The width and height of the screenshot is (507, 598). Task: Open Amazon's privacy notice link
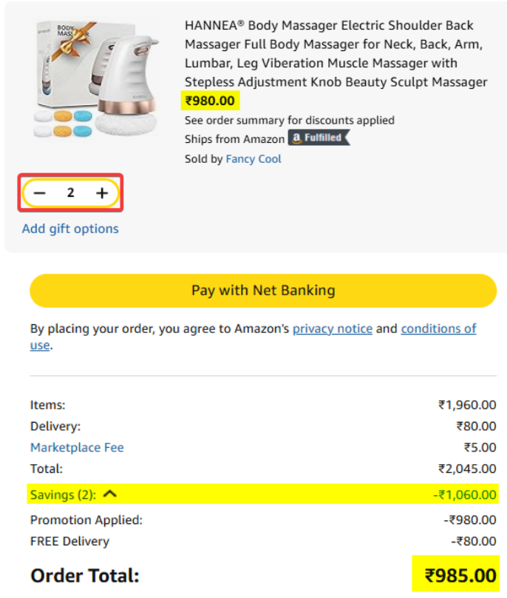click(332, 329)
